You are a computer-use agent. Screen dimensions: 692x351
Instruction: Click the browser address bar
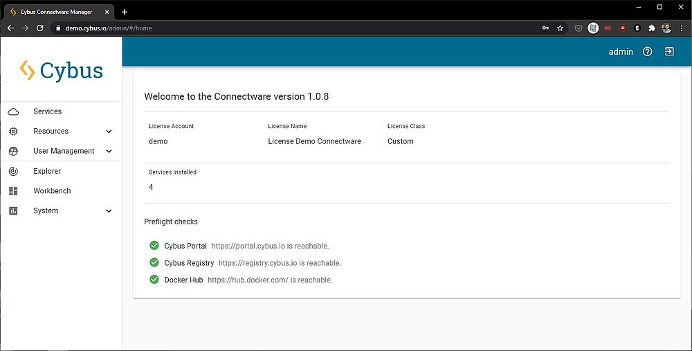(277, 28)
